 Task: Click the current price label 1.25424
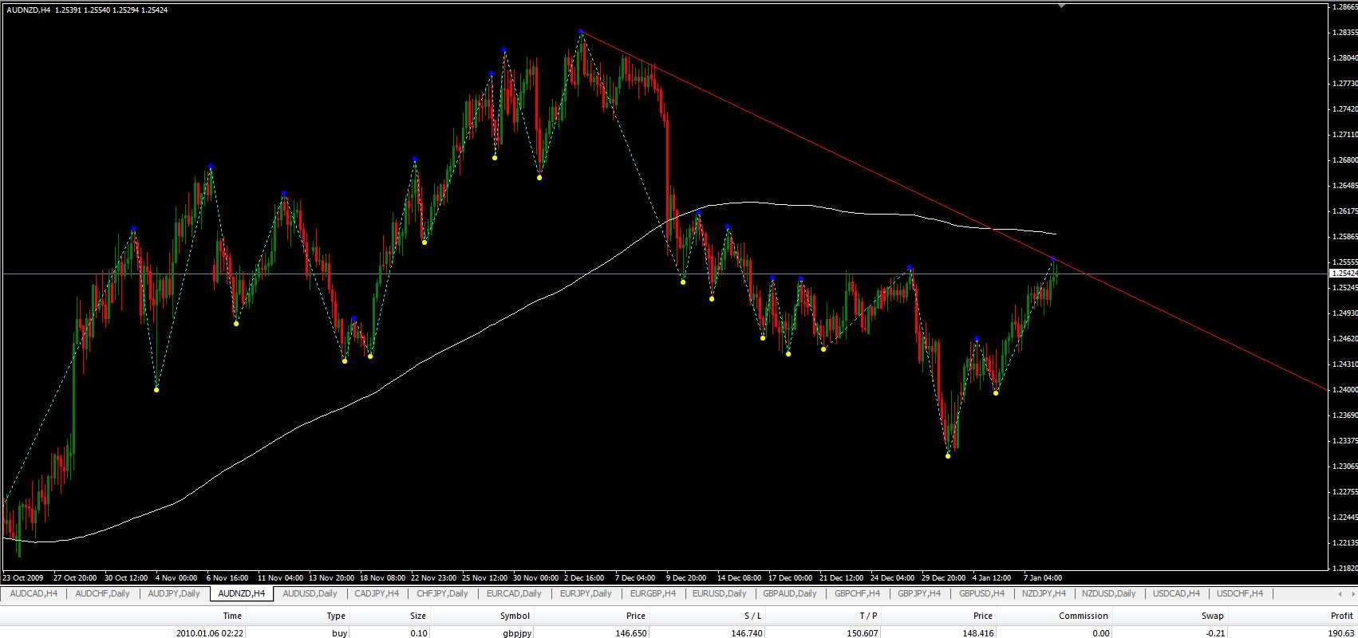(1344, 274)
